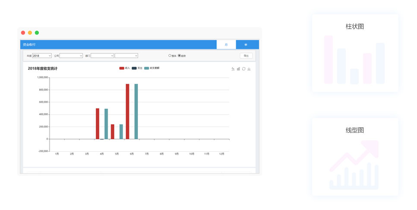Screen dimensions: 417x210
Task: Expand the 公司 company dropdown
Action: tap(71, 56)
